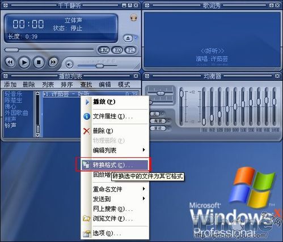283x242 pixels.
Task: Open the 查找 menu in the playlist
Action: [x=86, y=85]
